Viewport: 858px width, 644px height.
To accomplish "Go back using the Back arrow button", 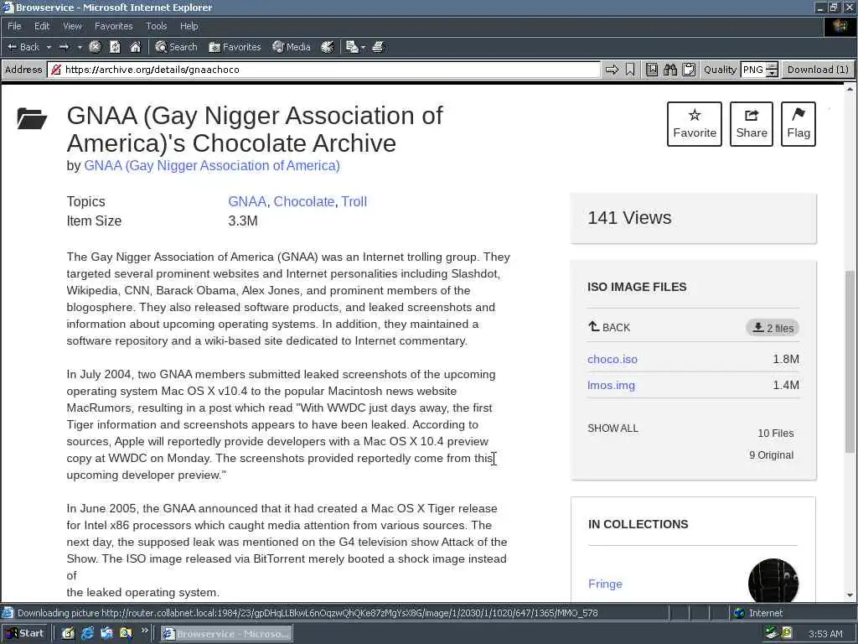I will (23, 47).
